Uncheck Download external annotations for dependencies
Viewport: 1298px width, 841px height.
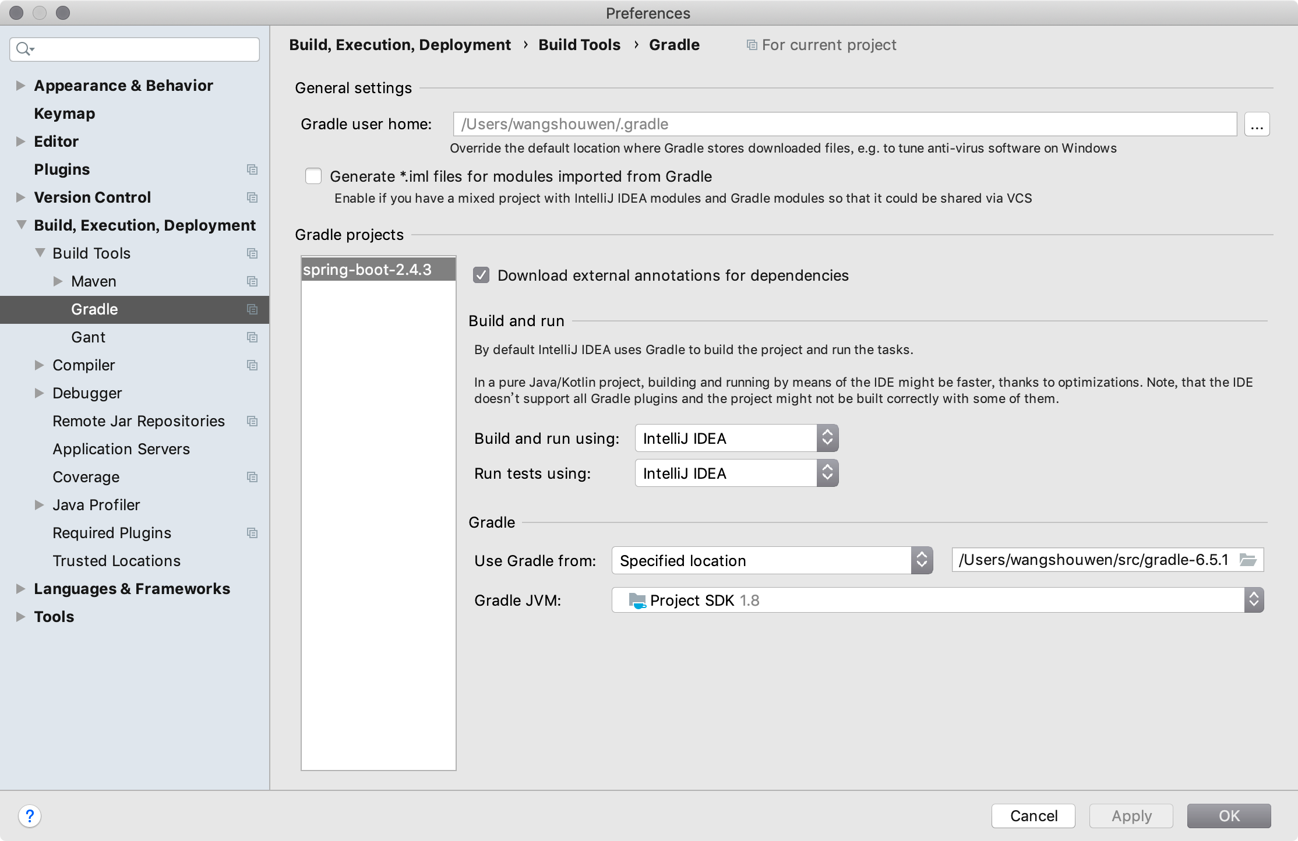tap(481, 275)
